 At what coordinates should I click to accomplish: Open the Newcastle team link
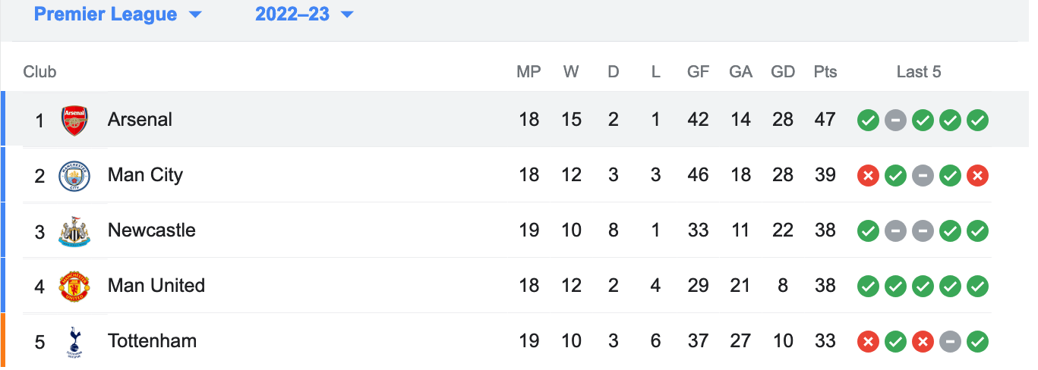point(152,230)
